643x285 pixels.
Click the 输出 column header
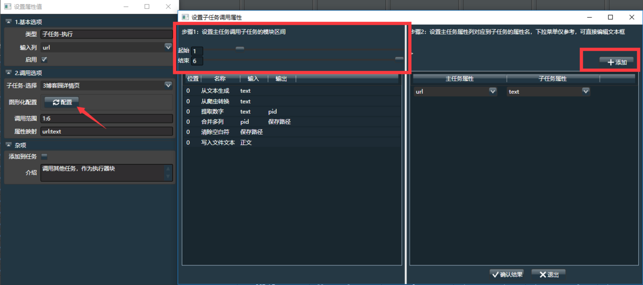pyautogui.click(x=281, y=79)
